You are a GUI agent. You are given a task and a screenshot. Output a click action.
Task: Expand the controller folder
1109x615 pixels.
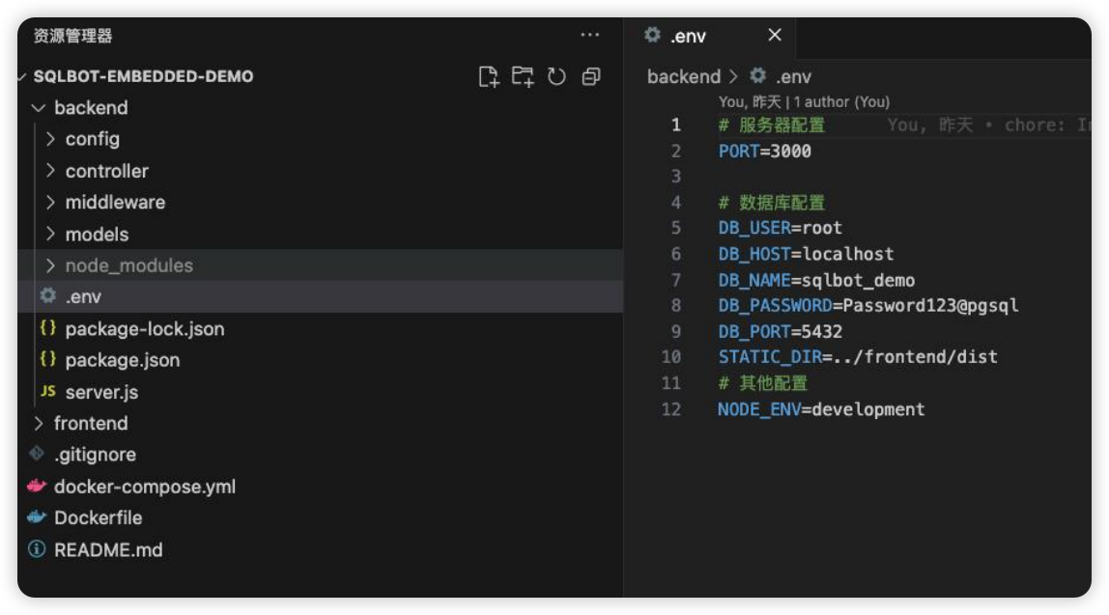coord(106,171)
